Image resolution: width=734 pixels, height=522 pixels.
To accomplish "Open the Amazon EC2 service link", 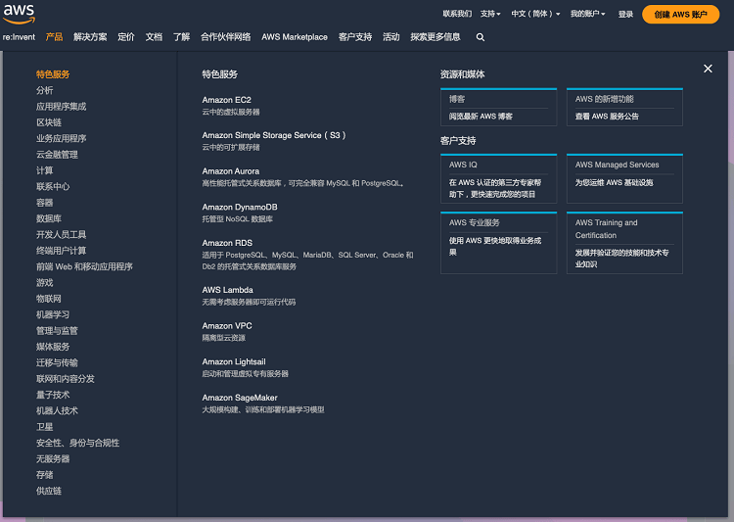I will tap(227, 100).
